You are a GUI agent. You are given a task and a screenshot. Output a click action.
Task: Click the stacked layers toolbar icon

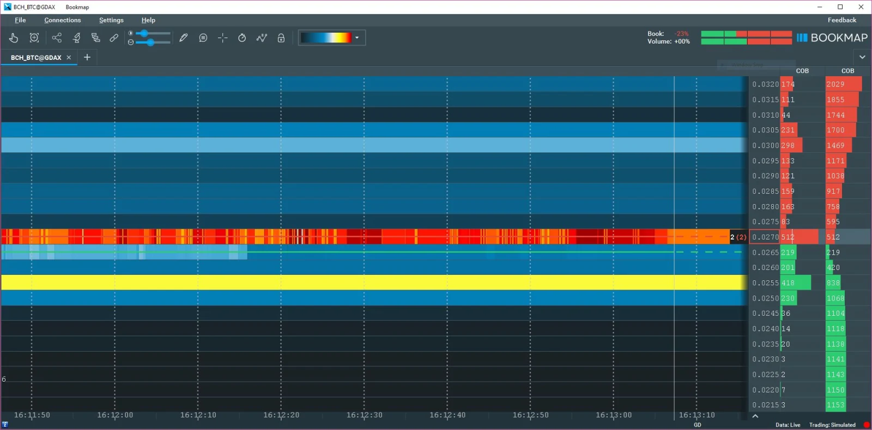[x=95, y=38]
